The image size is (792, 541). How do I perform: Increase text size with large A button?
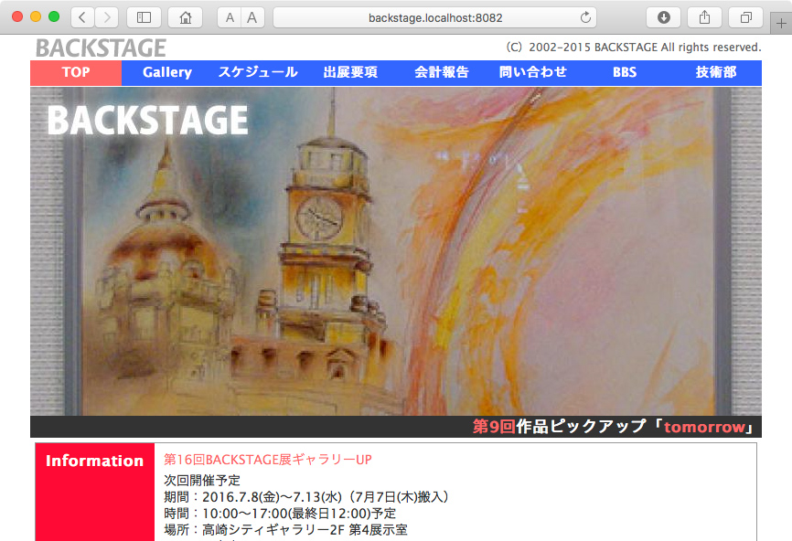pyautogui.click(x=252, y=17)
